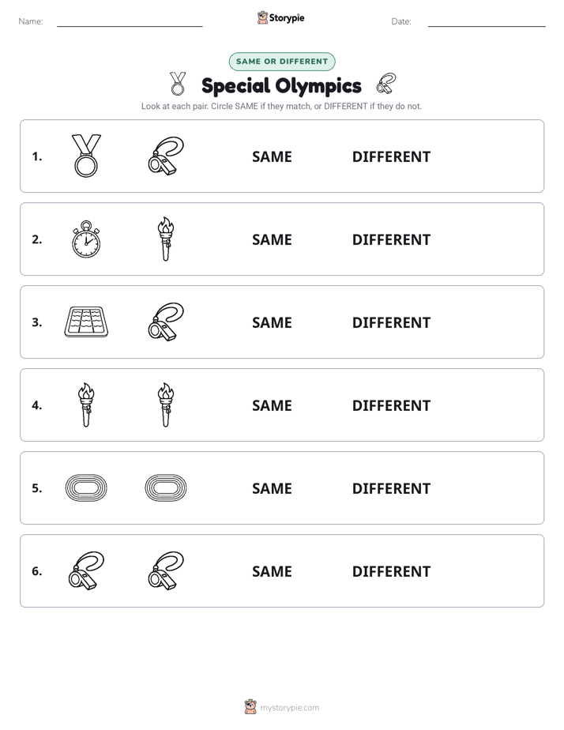Choose DIFFERENT for pair 1

pyautogui.click(x=391, y=157)
